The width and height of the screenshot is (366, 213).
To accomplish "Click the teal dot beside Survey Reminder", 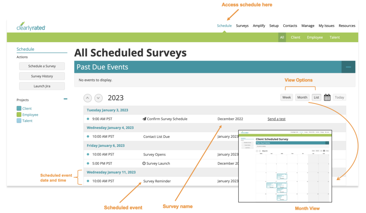I will (88, 181).
